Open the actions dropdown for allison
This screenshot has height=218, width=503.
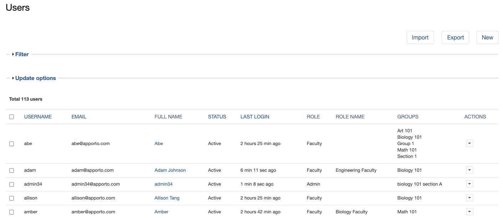point(470,198)
